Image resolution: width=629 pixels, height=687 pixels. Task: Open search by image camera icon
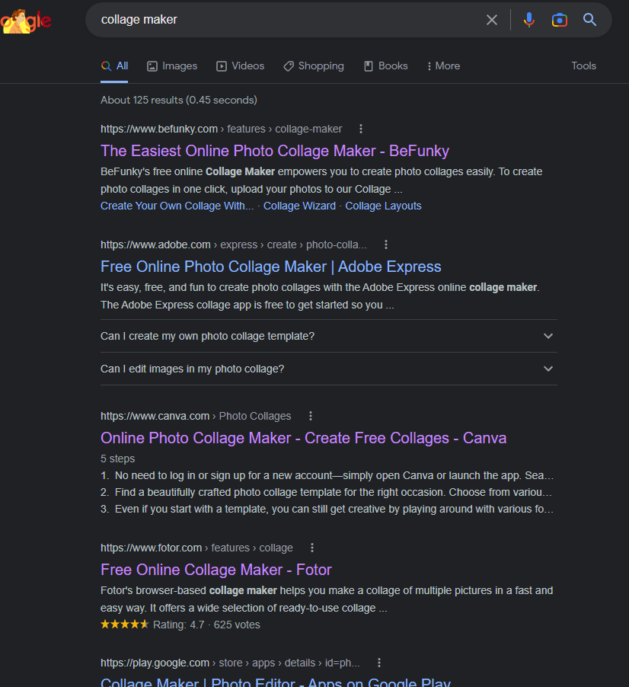point(560,20)
